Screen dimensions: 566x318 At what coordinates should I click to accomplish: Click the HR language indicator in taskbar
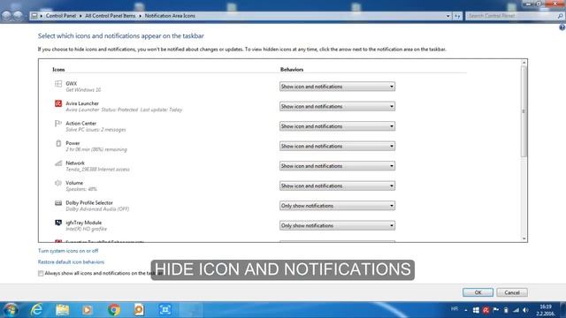(455, 309)
